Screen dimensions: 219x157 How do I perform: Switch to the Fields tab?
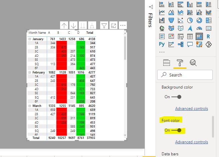[x=167, y=63]
